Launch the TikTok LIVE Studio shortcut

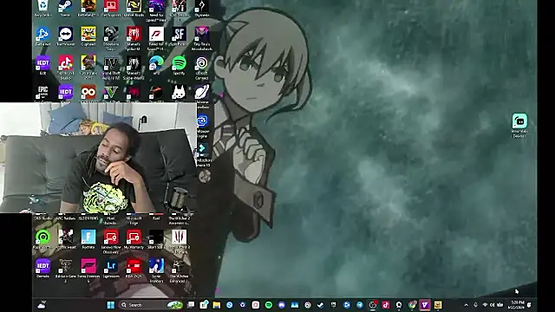click(x=66, y=68)
